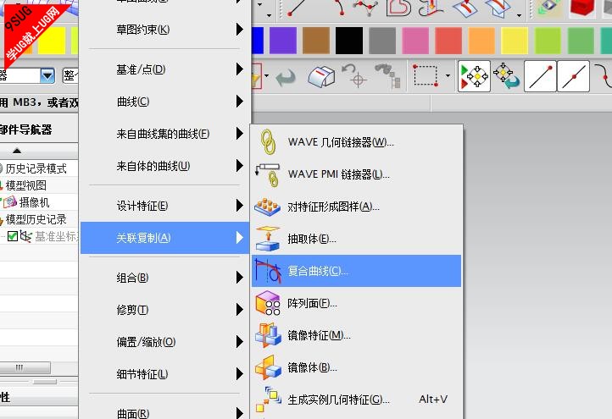Screen dimensions: 612x419
Task: Open 来自曲线集的曲线(F) submenu
Action: pos(164,134)
